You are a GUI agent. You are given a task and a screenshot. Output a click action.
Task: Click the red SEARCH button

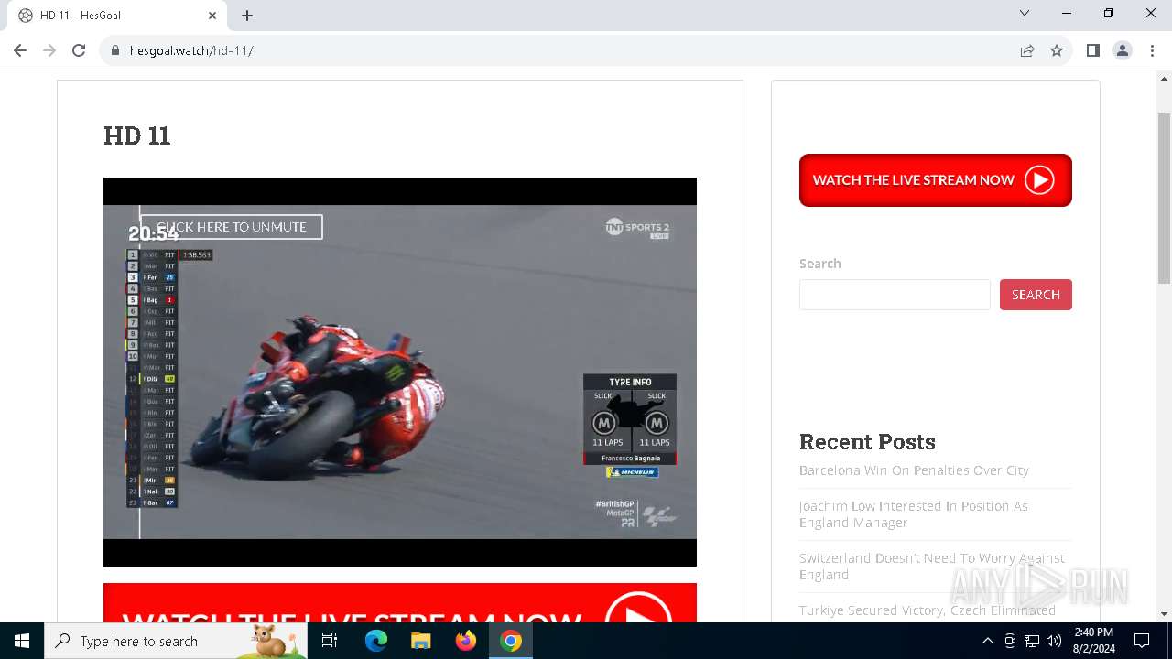pyautogui.click(x=1036, y=295)
